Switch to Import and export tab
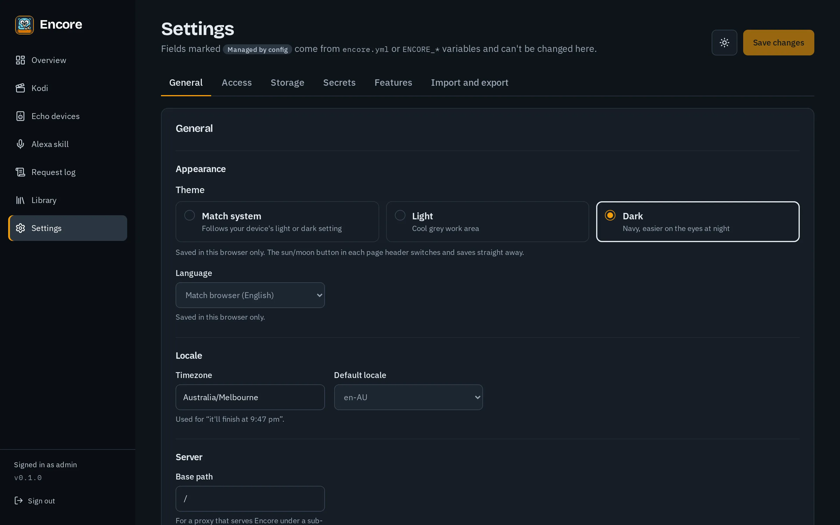 point(470,83)
